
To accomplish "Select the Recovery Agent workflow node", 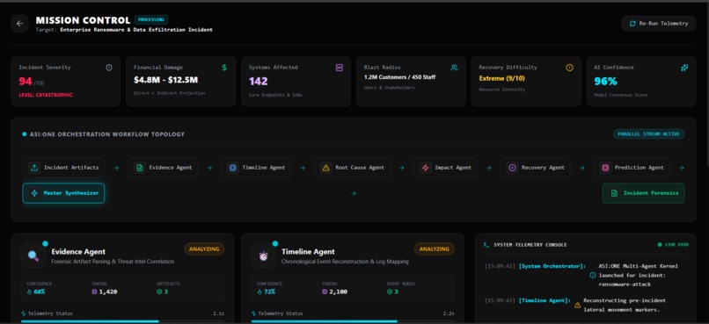I will (x=536, y=168).
